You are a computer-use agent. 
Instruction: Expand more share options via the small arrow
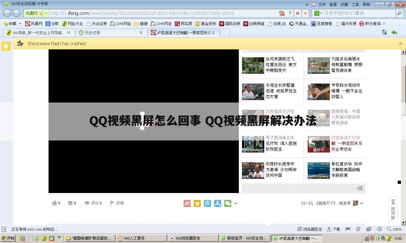(236, 204)
